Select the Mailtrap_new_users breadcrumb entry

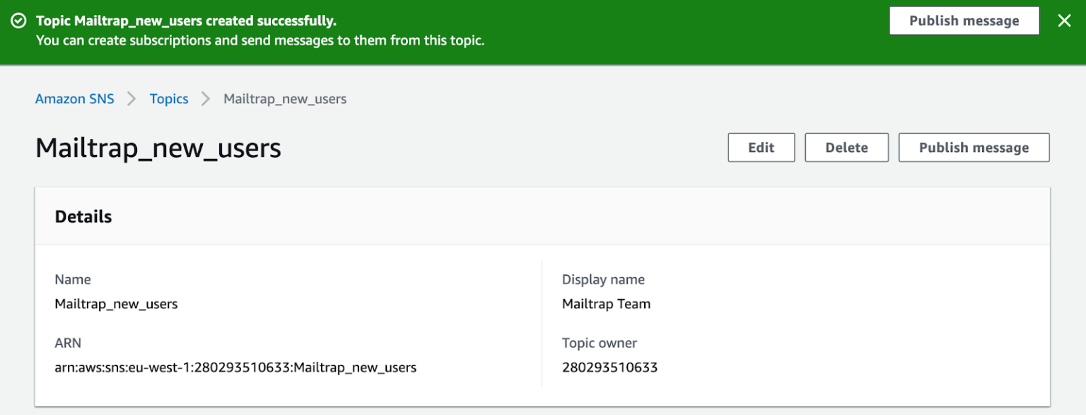point(284,99)
